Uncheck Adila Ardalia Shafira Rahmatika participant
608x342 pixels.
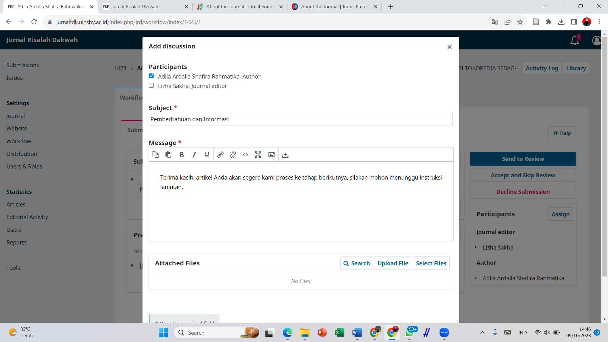tap(151, 76)
